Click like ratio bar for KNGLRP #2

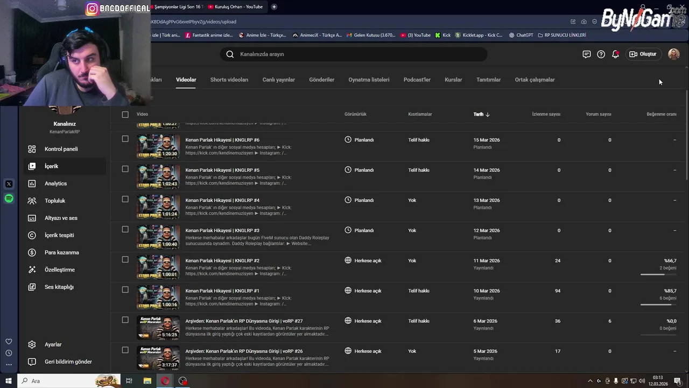click(x=658, y=274)
